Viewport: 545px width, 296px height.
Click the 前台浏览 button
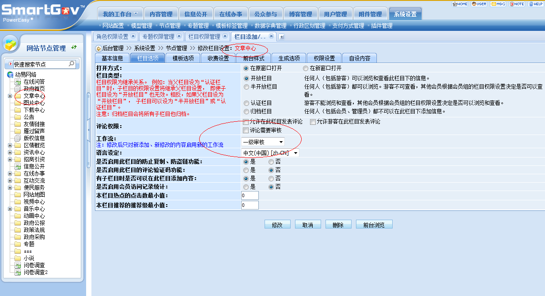[x=374, y=225]
